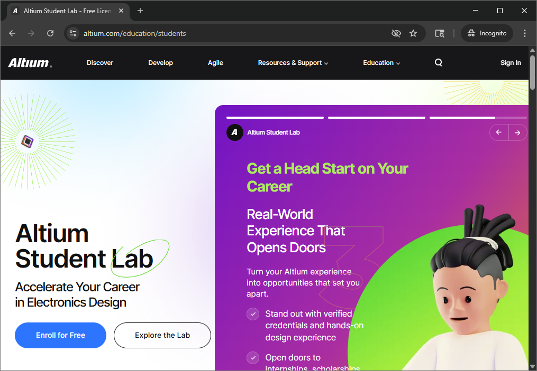
Task: Jump to the first carousel progress bar
Action: pos(275,118)
